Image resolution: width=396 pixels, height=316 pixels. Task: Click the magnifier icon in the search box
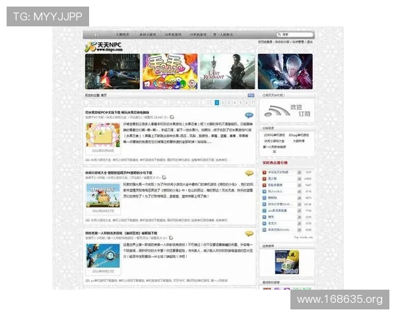[279, 34]
